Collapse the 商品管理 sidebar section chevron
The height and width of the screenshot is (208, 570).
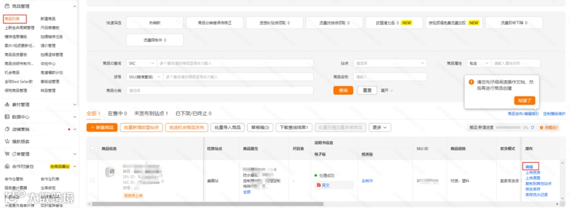(74, 6)
